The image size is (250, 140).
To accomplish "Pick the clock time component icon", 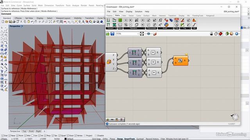I will (177, 24).
